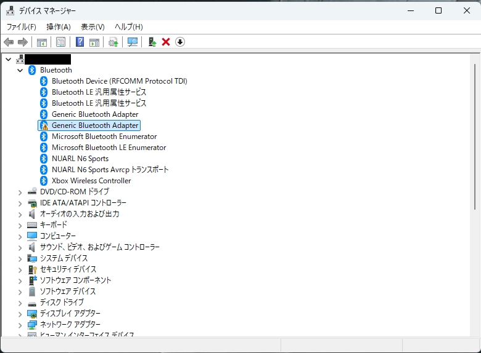
Task: Toggle the action pane toolbar icon
Action: coord(94,42)
